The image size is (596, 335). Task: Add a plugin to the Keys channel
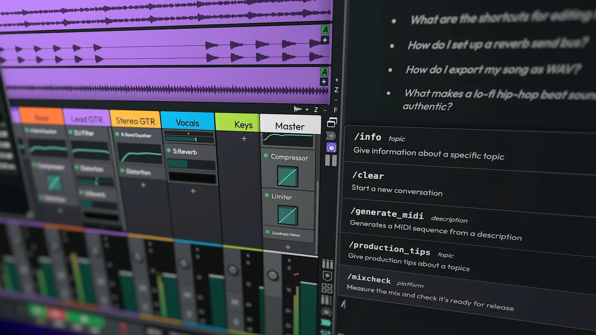pos(244,139)
